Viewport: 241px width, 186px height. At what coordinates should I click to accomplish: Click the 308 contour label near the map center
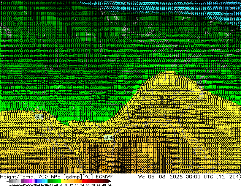(x=108, y=137)
